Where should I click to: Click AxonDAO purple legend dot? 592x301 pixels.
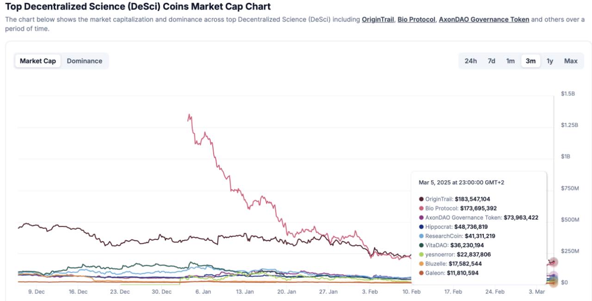421,218
